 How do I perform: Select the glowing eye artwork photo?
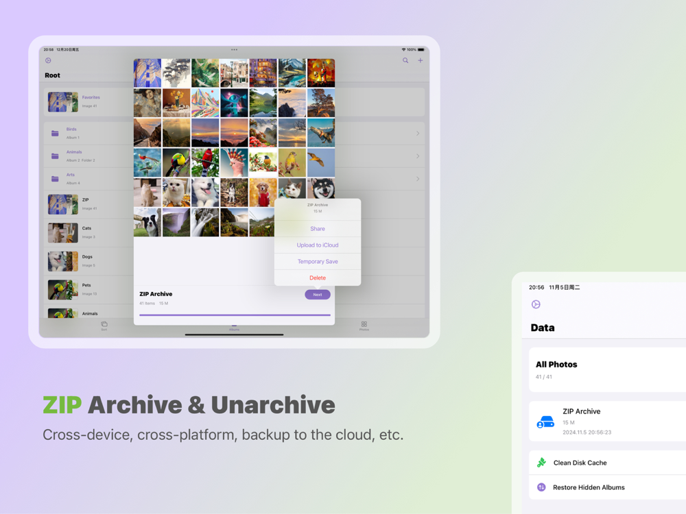pyautogui.click(x=234, y=103)
